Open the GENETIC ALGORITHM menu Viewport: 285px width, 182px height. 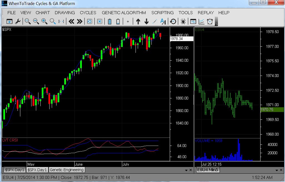pyautogui.click(x=124, y=13)
